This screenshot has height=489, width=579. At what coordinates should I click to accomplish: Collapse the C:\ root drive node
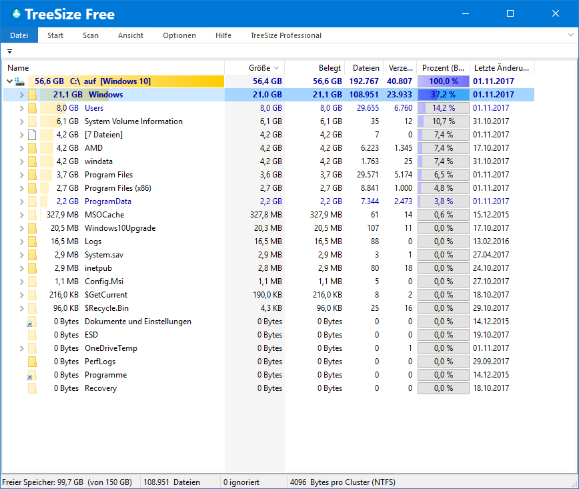[9, 81]
